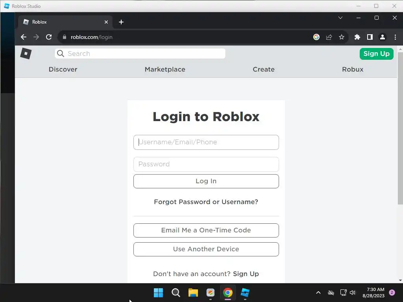
Task: Open the Marketplace menu item
Action: coord(165,69)
